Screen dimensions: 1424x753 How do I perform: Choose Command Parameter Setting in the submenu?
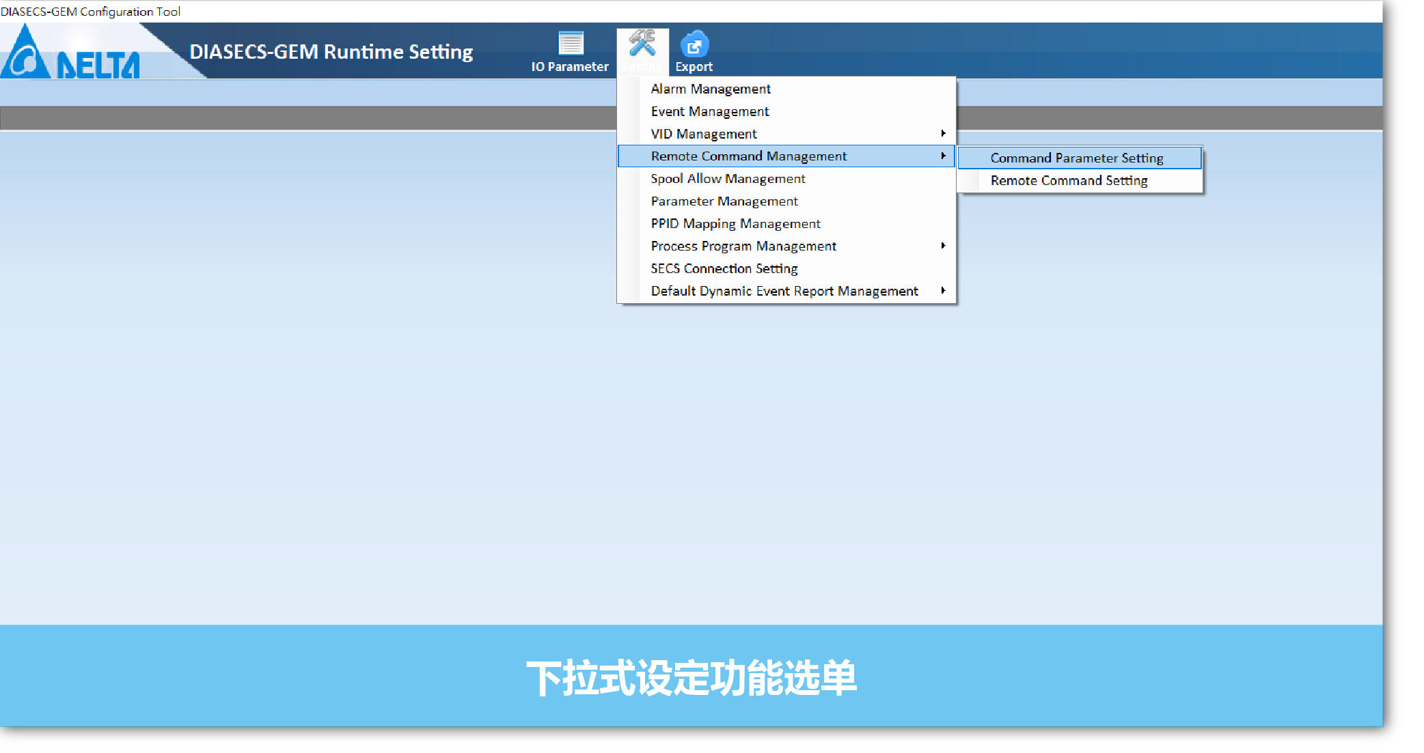1077,158
